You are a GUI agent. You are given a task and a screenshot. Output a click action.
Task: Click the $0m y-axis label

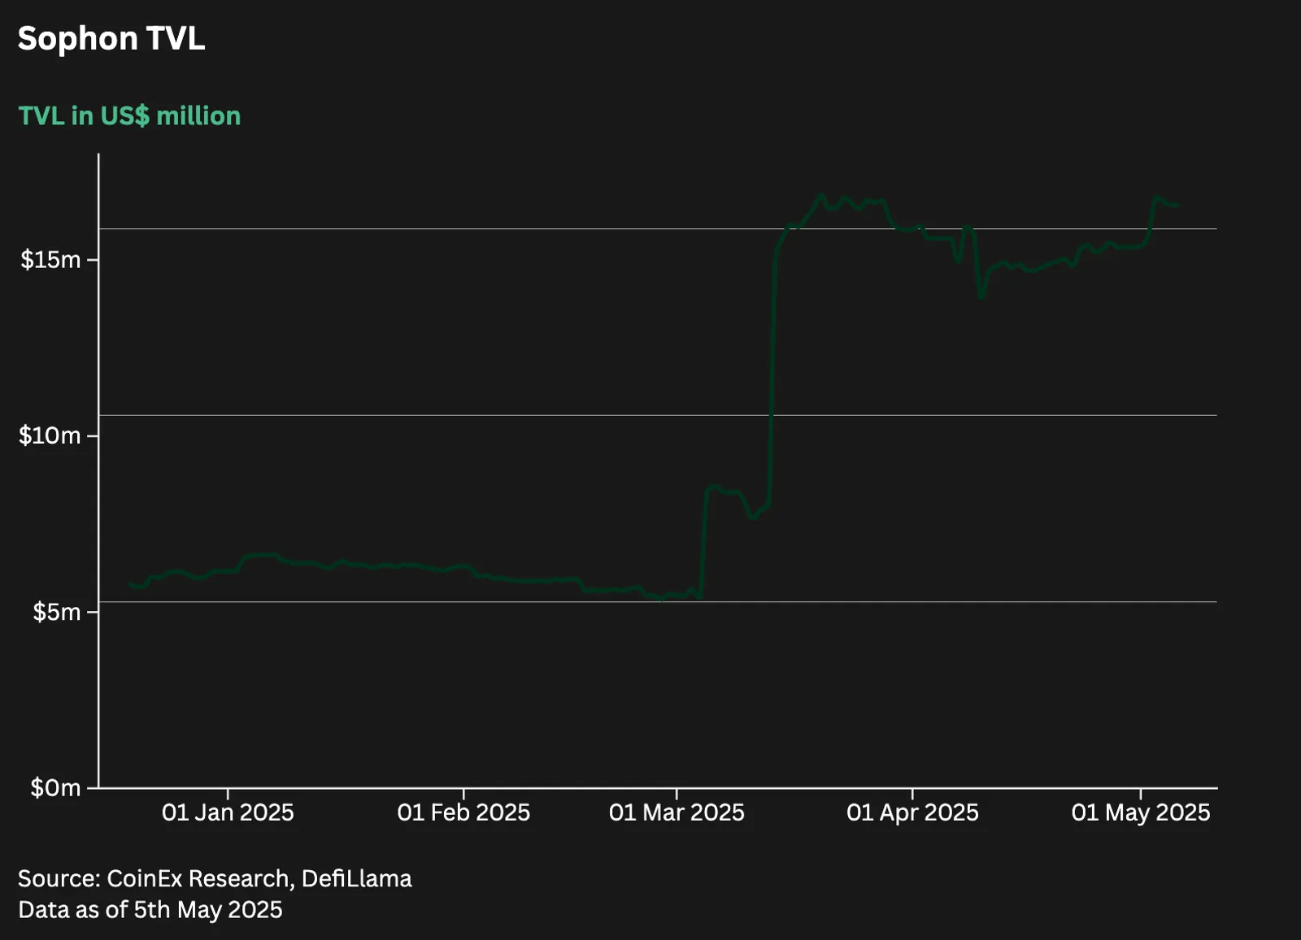55,787
